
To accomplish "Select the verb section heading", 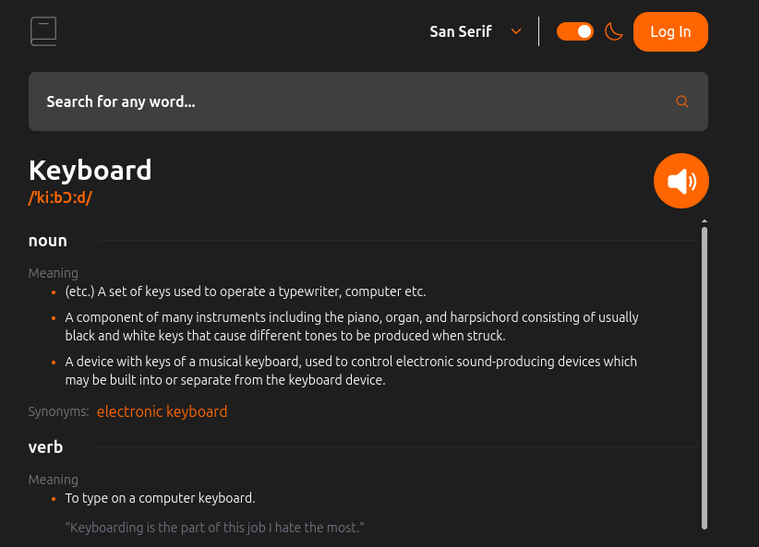I will point(45,446).
